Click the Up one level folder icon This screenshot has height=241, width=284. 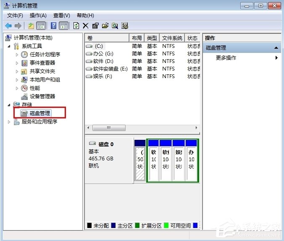click(31, 26)
